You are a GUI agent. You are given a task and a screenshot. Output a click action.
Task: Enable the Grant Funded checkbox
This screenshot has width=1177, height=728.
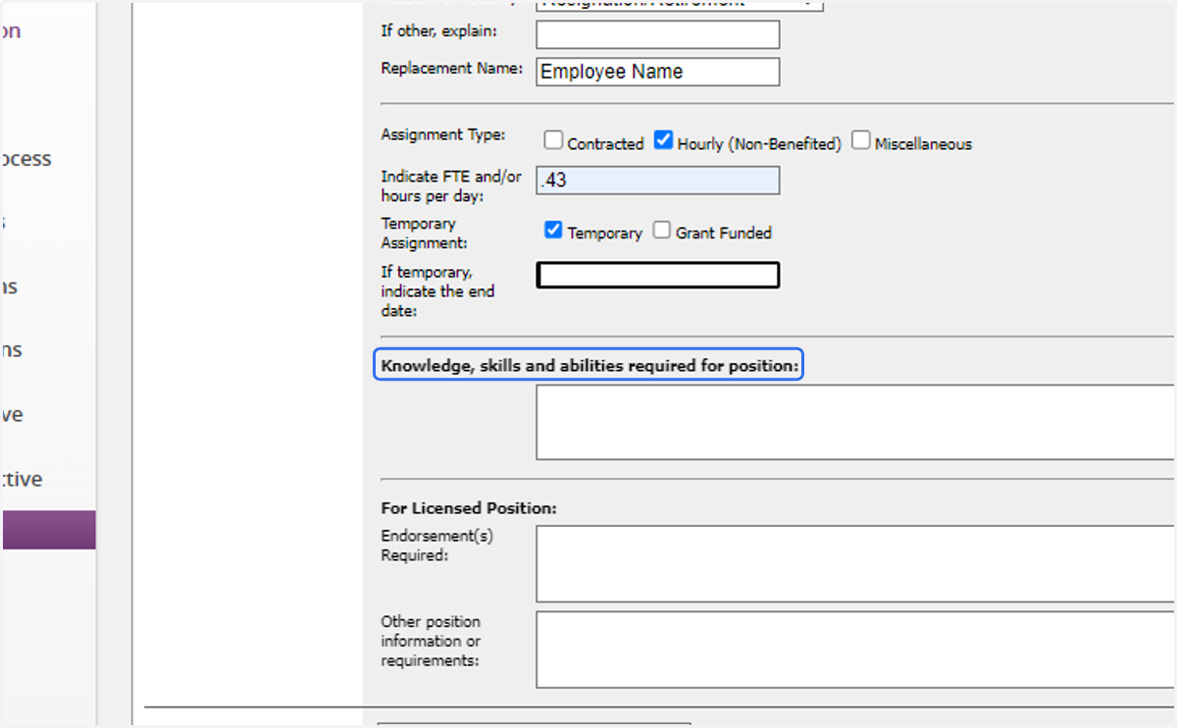662,230
